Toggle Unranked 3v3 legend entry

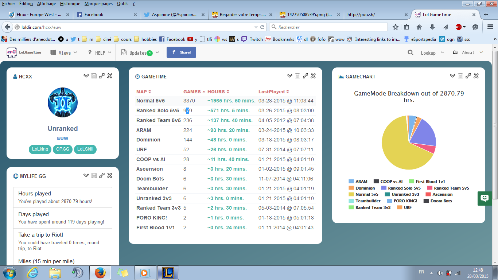tap(402, 194)
